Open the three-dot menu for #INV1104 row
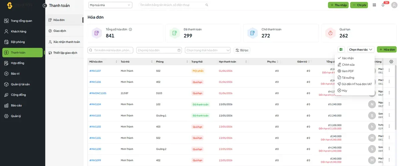The height and width of the screenshot is (166, 400). tap(389, 104)
